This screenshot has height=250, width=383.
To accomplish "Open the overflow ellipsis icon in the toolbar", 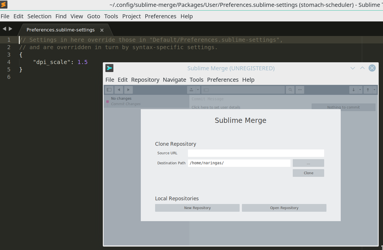I will (x=300, y=89).
